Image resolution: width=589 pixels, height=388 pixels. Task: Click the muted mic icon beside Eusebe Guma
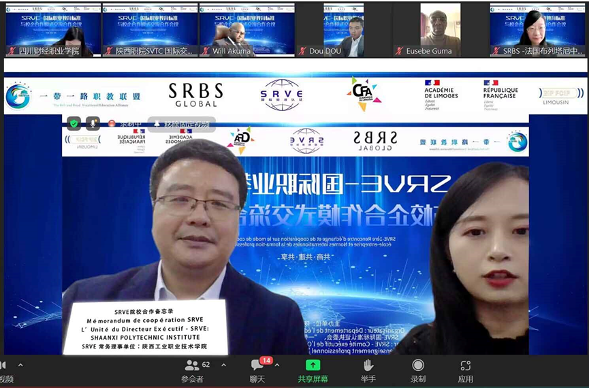tap(399, 51)
